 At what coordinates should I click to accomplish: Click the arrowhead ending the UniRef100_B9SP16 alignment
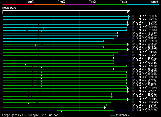(x=127, y=27)
